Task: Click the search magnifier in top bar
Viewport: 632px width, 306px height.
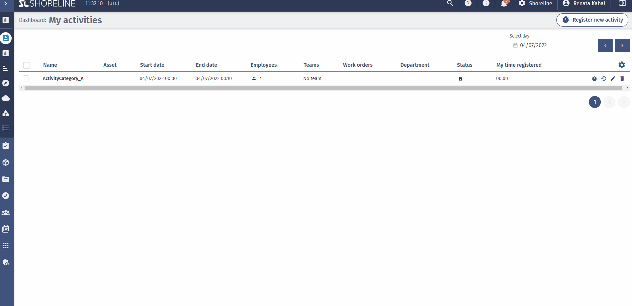Action: click(450, 3)
